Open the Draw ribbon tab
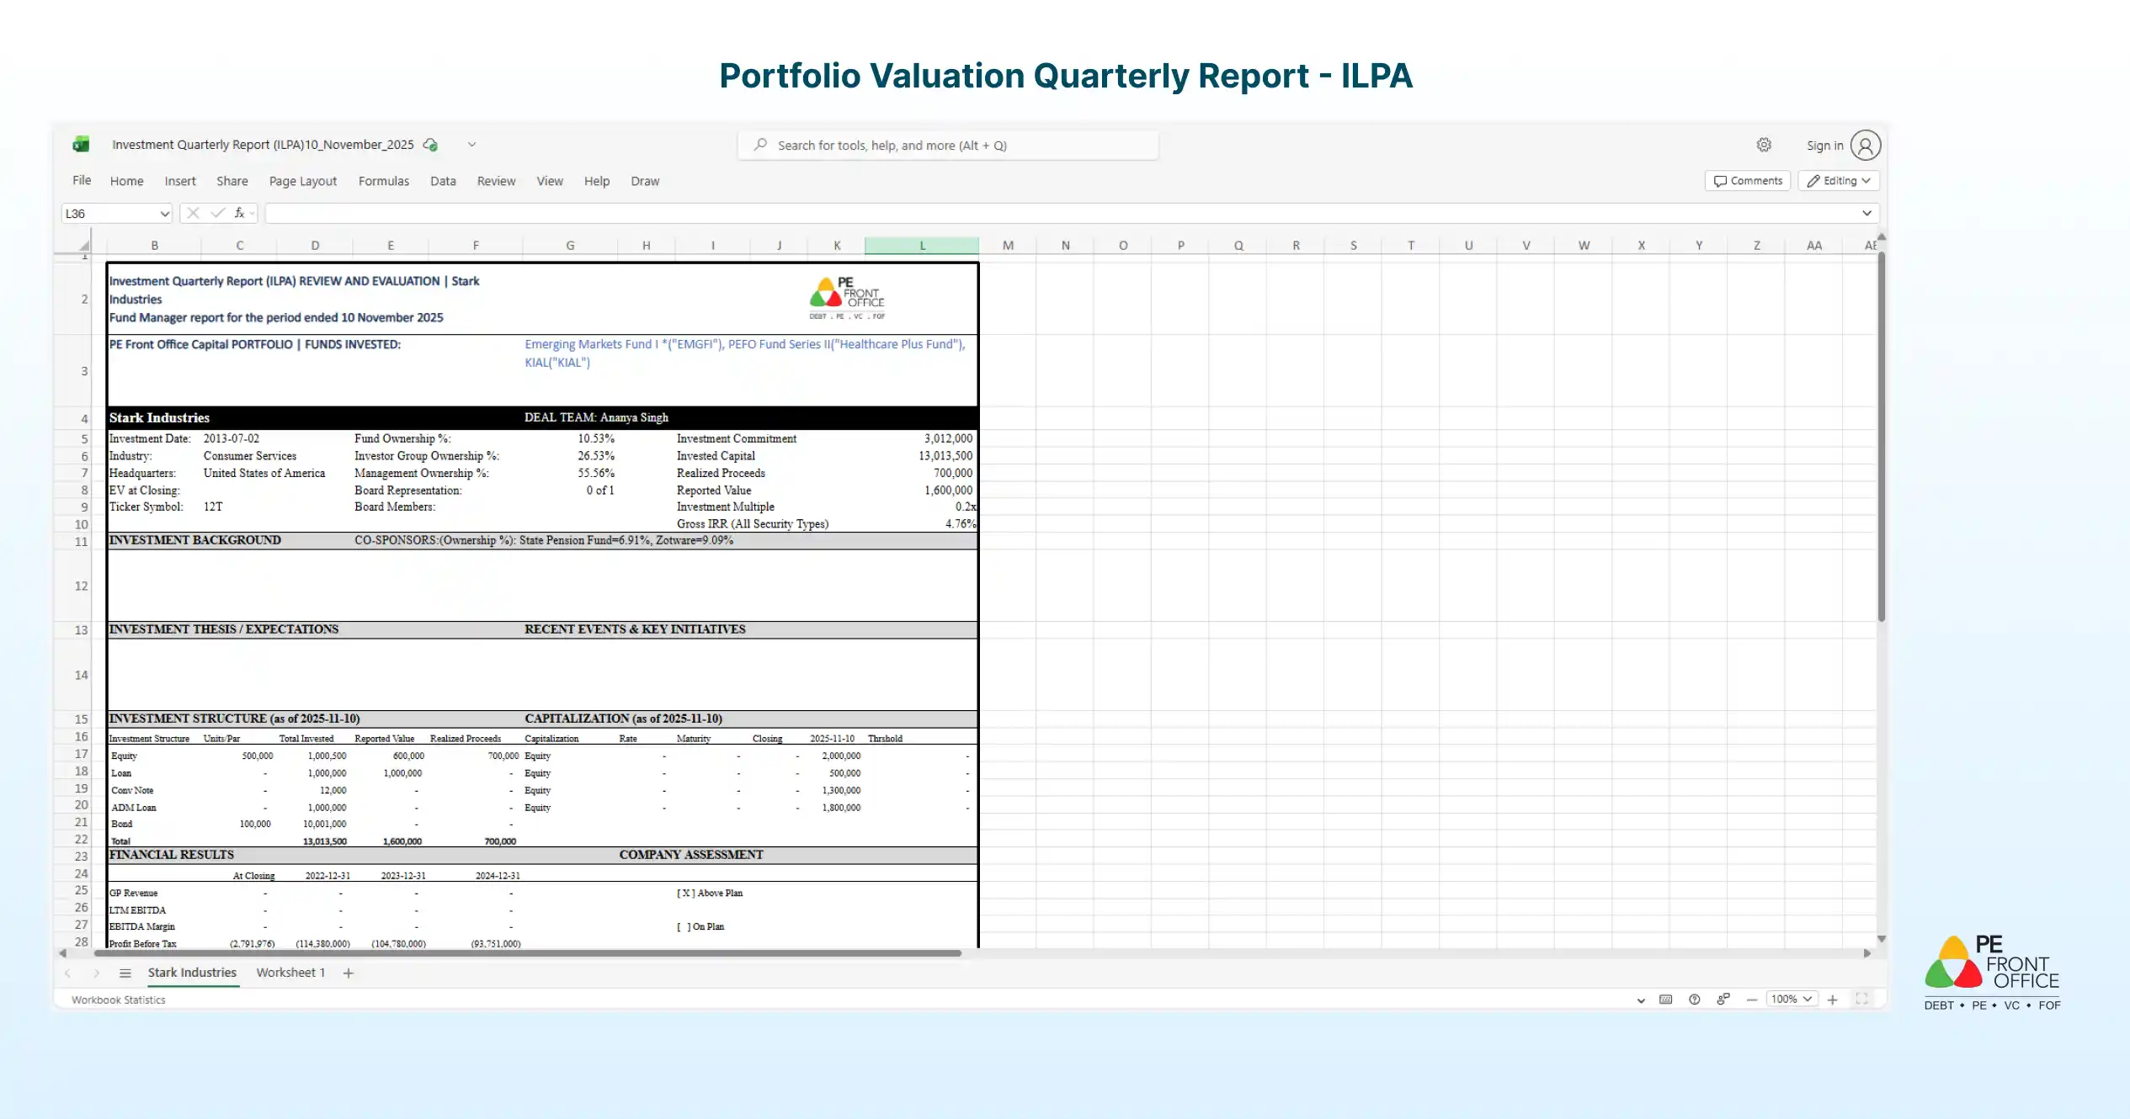The height and width of the screenshot is (1119, 2130). pyautogui.click(x=645, y=181)
